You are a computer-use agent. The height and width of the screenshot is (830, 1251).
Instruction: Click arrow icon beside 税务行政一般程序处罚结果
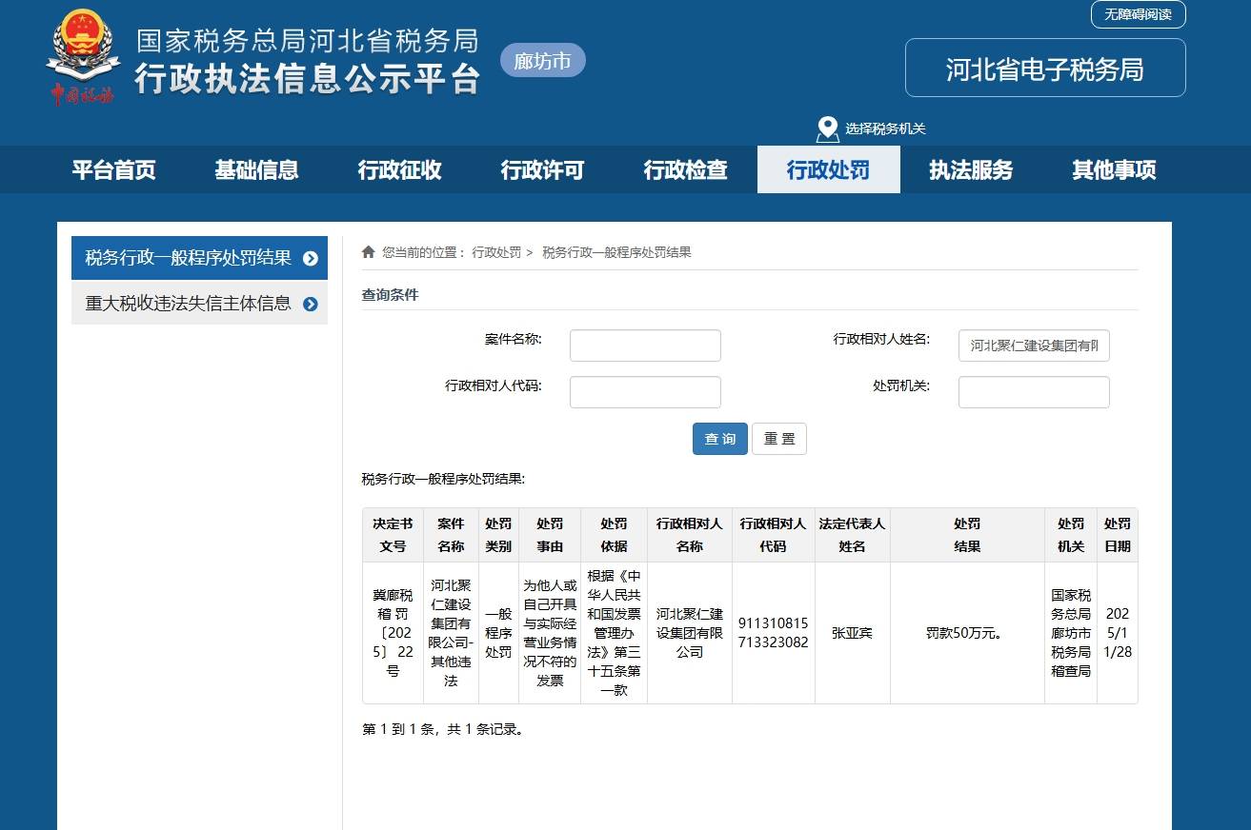310,258
